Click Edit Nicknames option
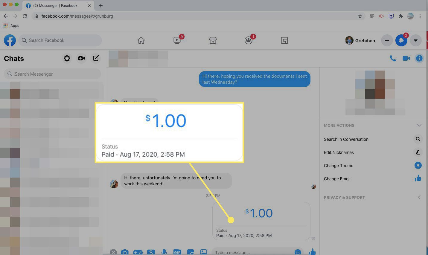Viewport: 428px width, 255px height. pos(339,152)
